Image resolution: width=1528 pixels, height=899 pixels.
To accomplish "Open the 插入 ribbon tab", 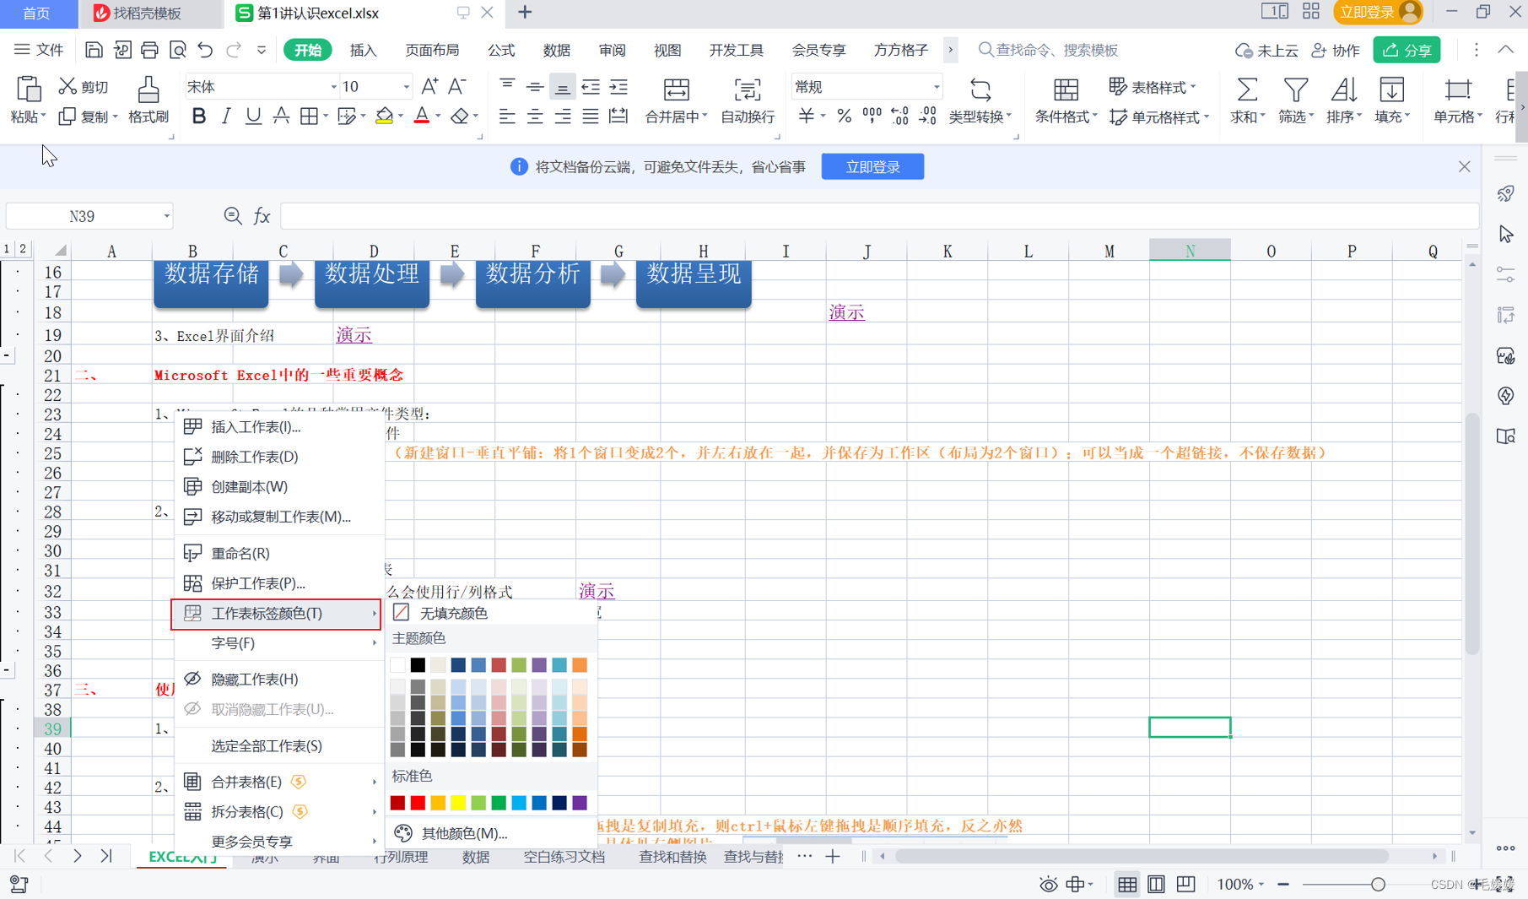I will (363, 50).
